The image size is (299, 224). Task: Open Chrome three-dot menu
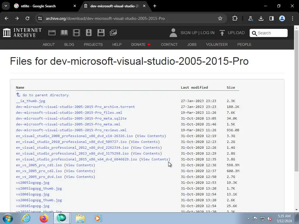[293, 18]
